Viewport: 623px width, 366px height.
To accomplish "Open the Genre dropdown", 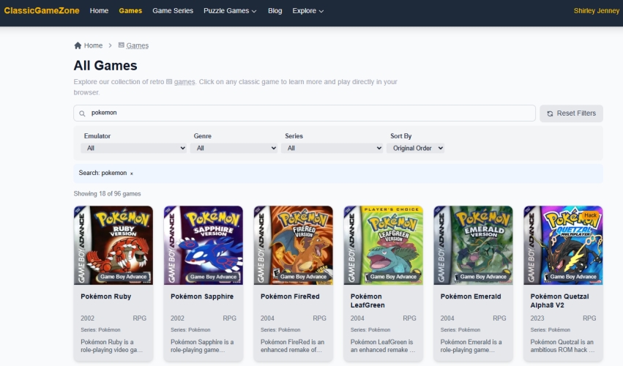I will tap(234, 148).
